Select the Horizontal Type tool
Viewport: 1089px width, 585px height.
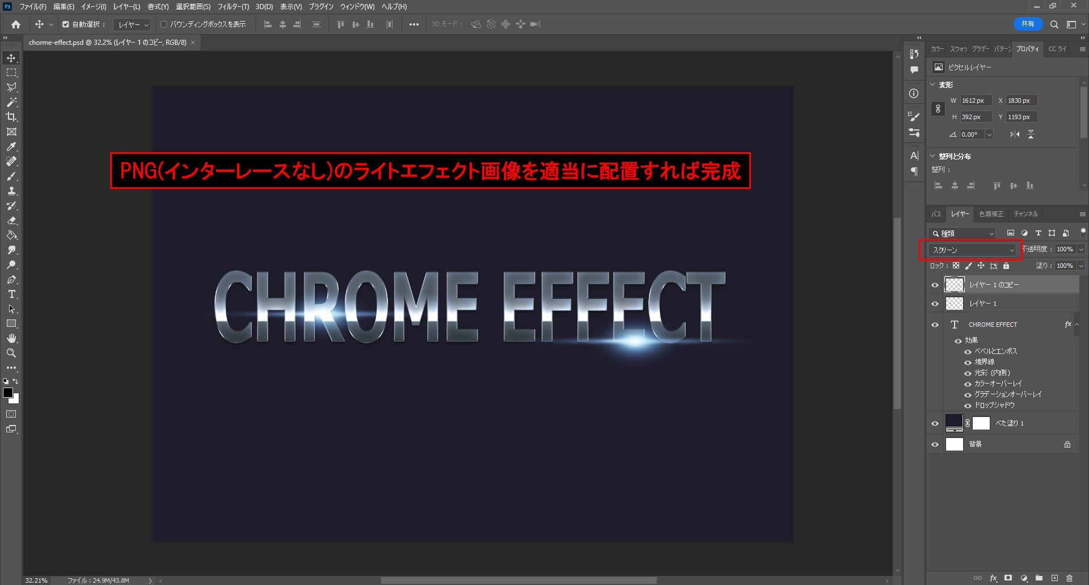click(11, 294)
